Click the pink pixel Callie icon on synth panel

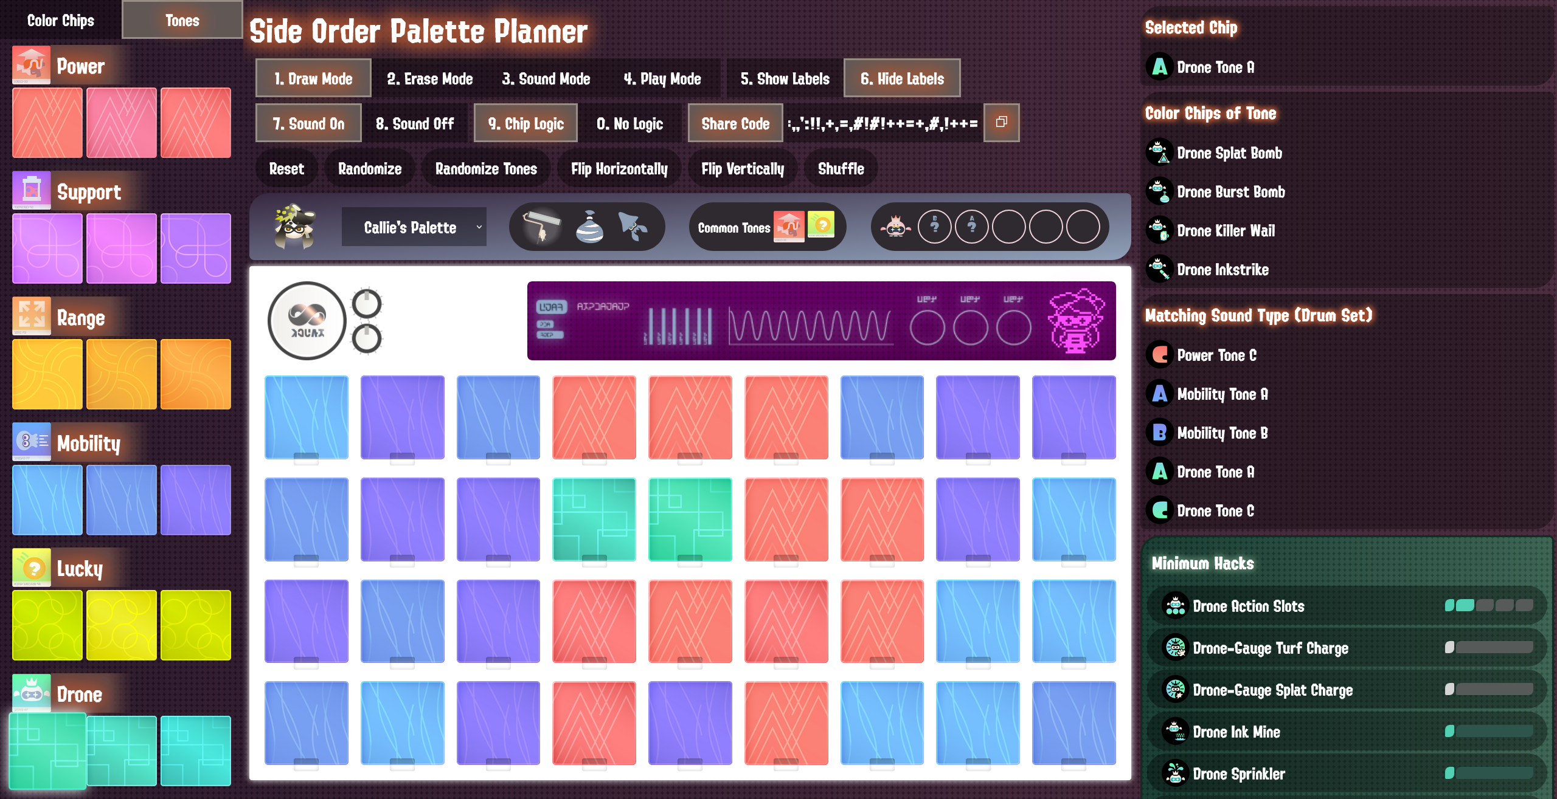tap(1076, 321)
